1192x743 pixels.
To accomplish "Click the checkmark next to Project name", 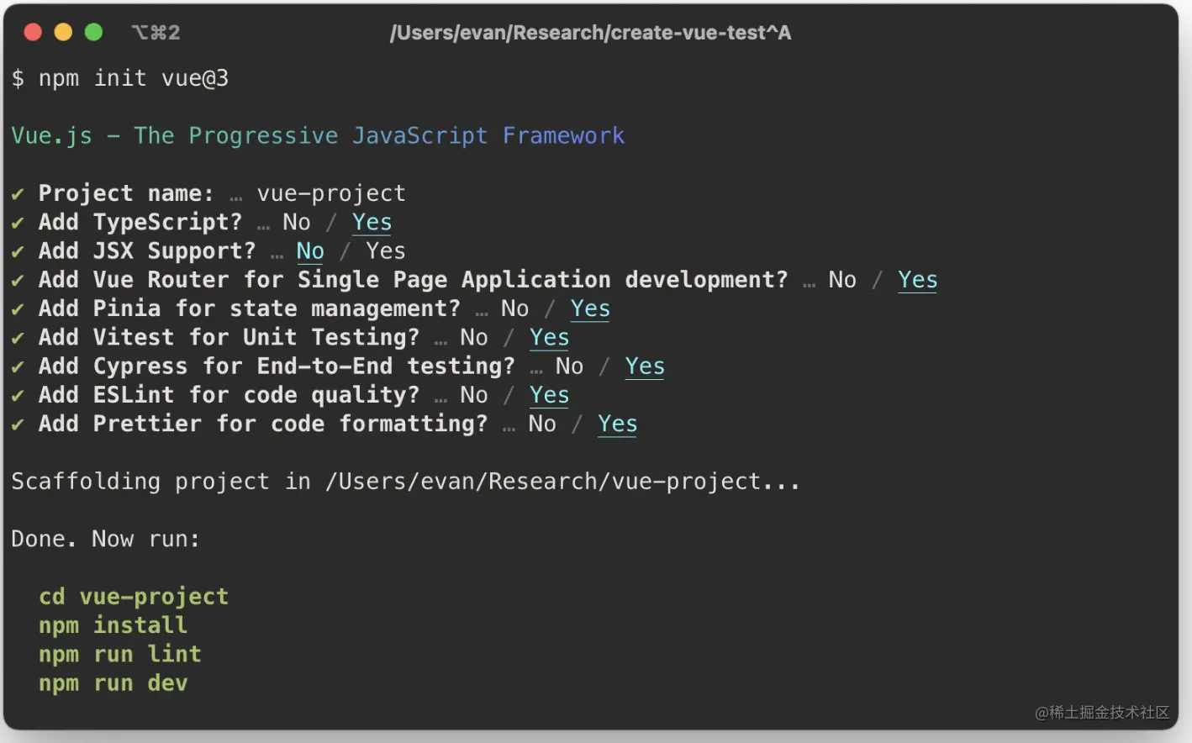I will pyautogui.click(x=18, y=194).
